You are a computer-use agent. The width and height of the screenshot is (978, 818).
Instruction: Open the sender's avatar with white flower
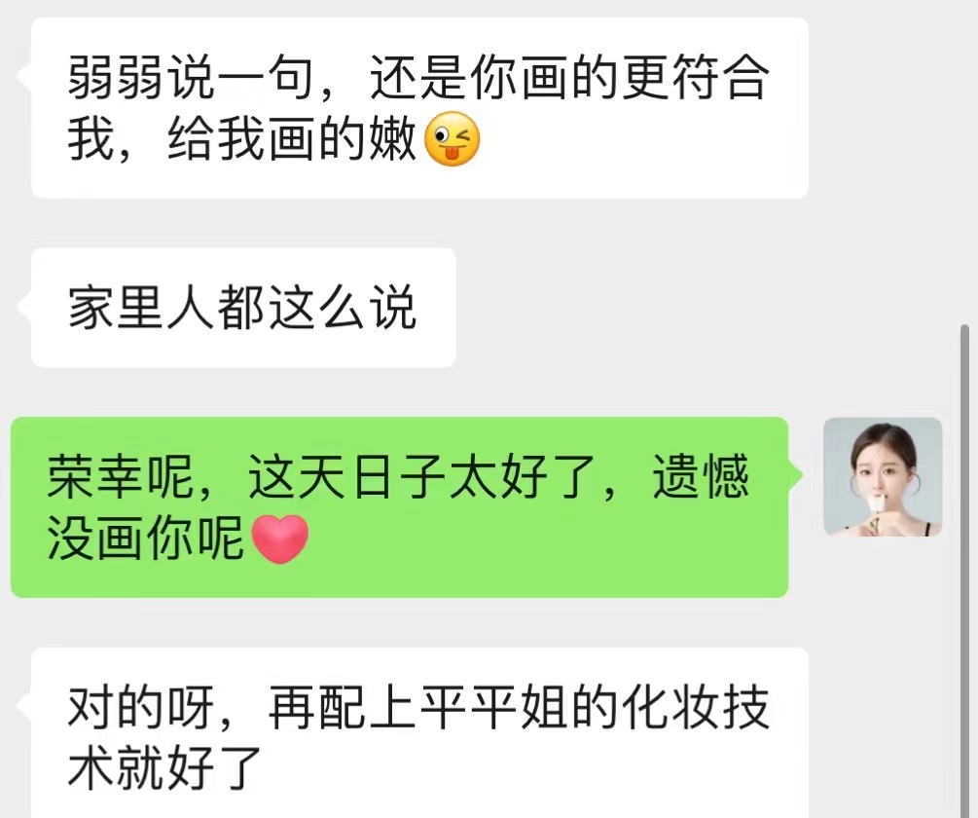tap(883, 477)
